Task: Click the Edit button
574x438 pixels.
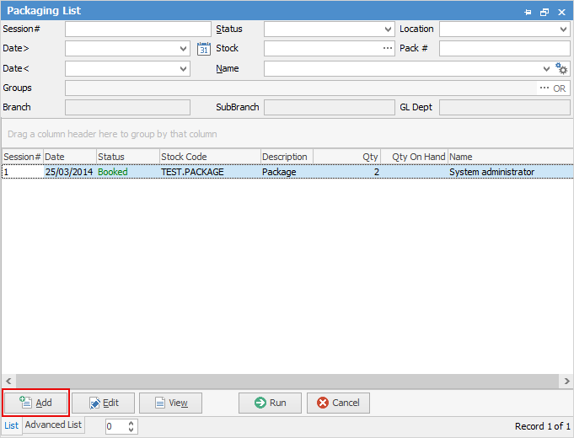Action: point(103,403)
